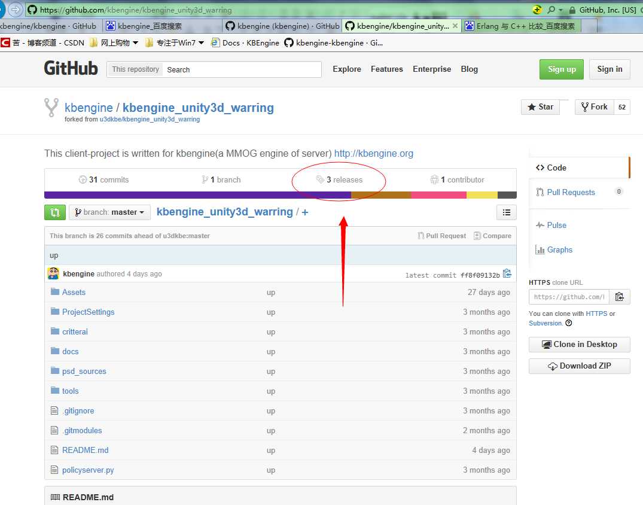The height and width of the screenshot is (505, 643).
Task: Expand the 专注于Win7 bookmarks folder
Action: [175, 42]
